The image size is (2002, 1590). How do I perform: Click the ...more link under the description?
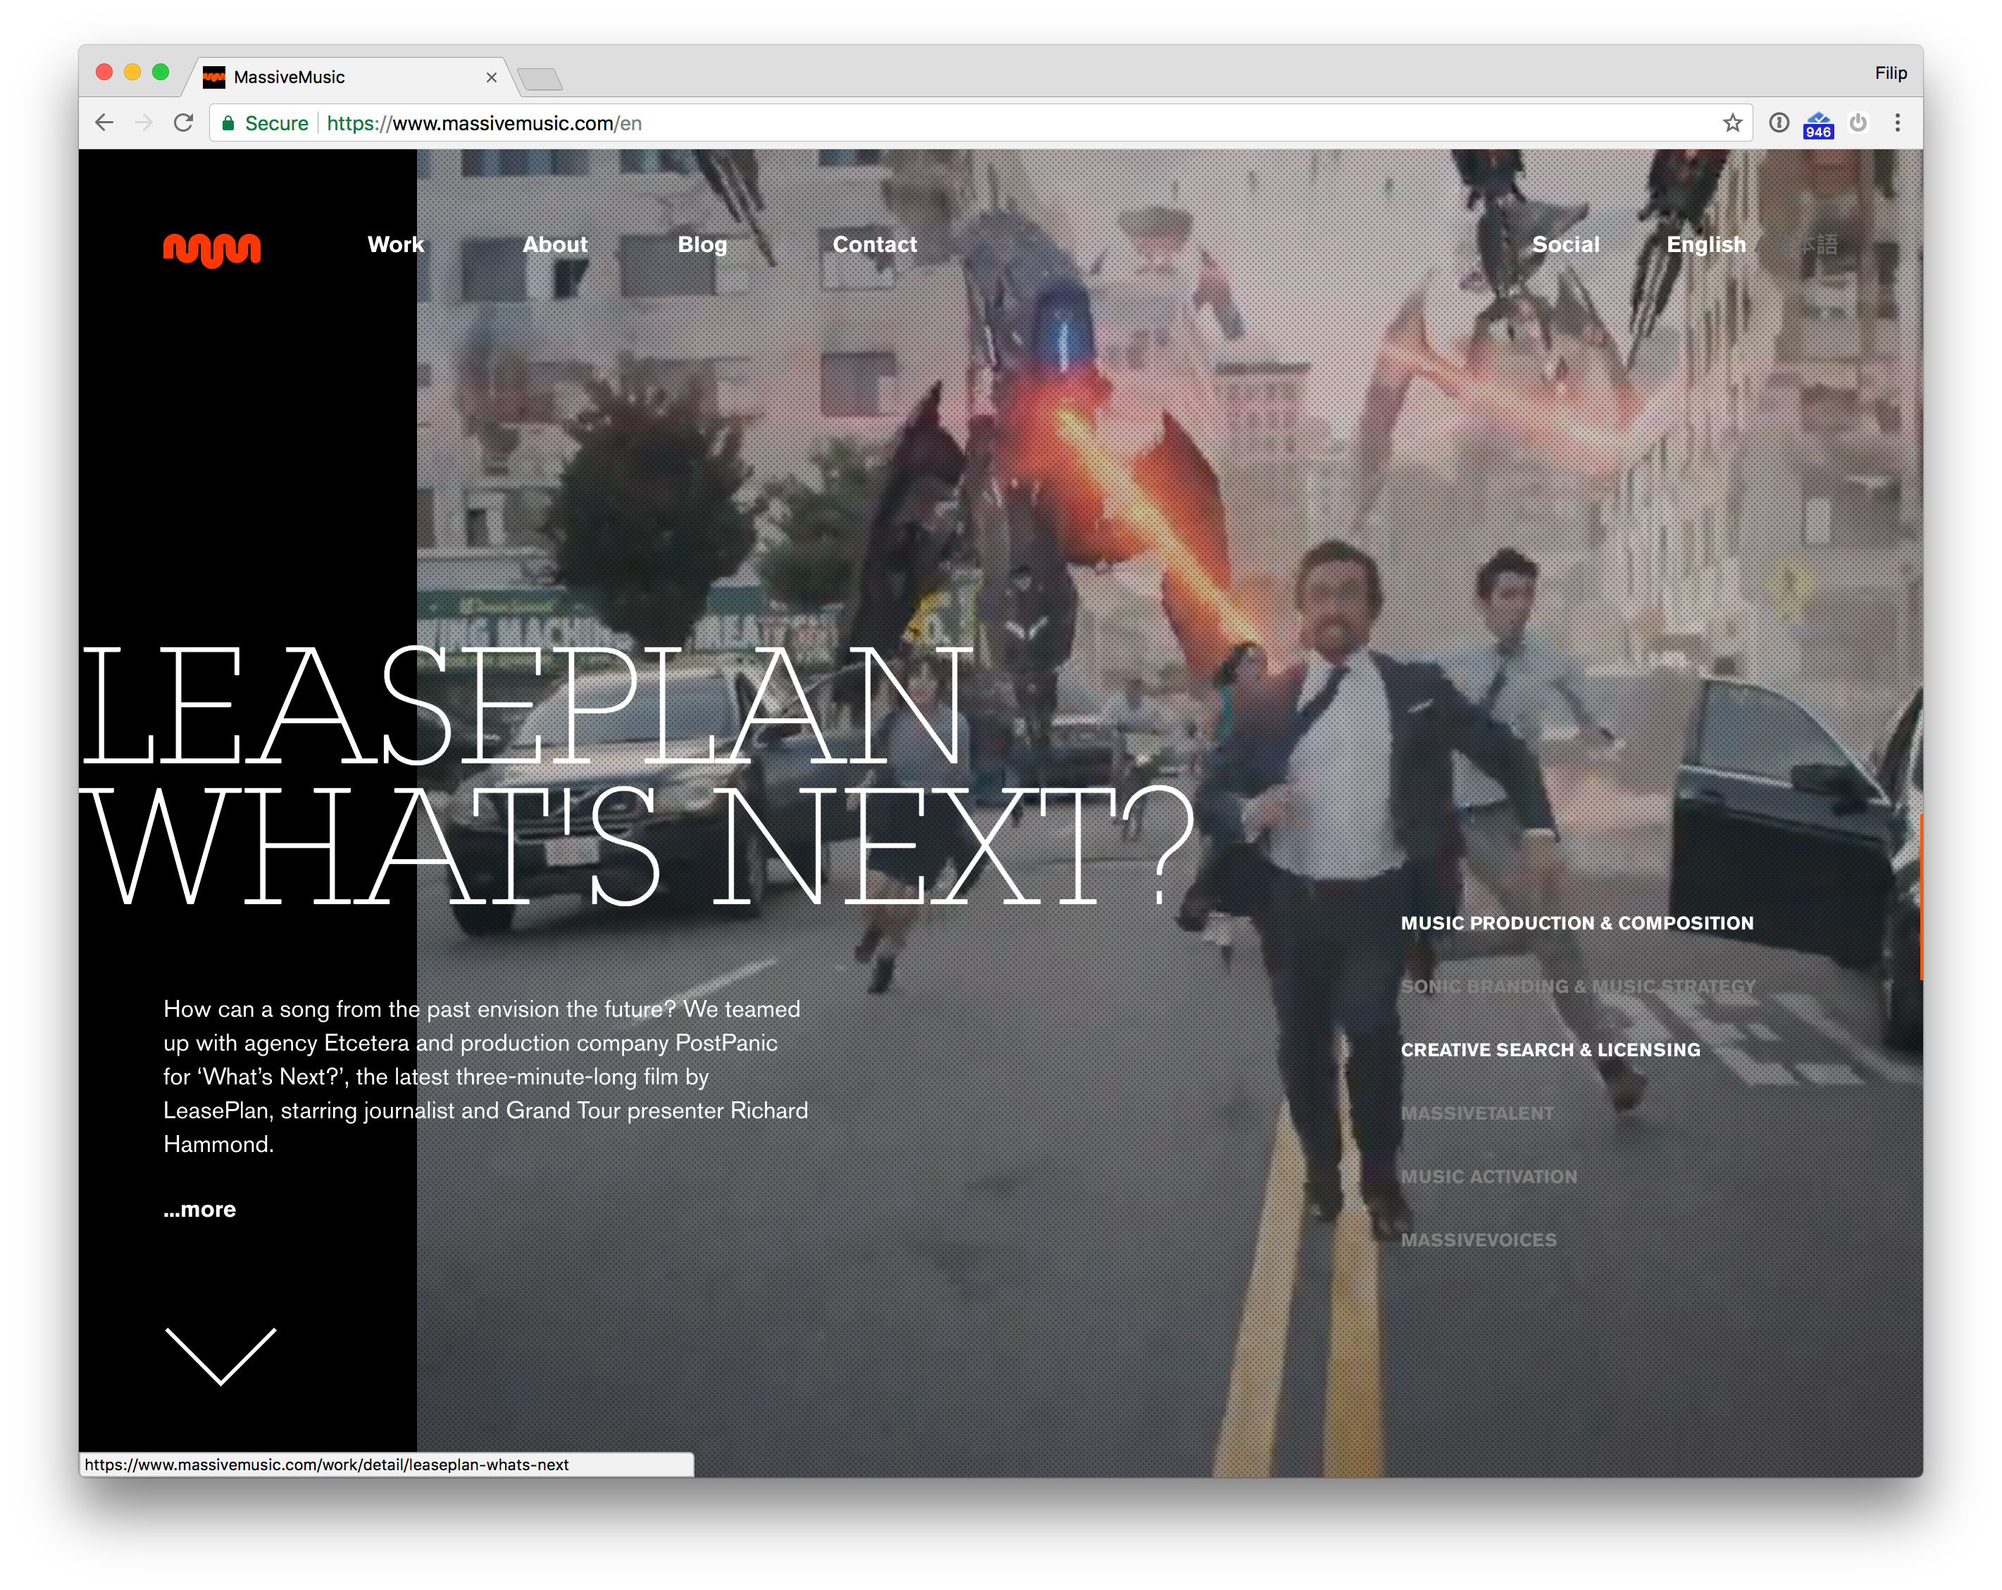tap(199, 1210)
